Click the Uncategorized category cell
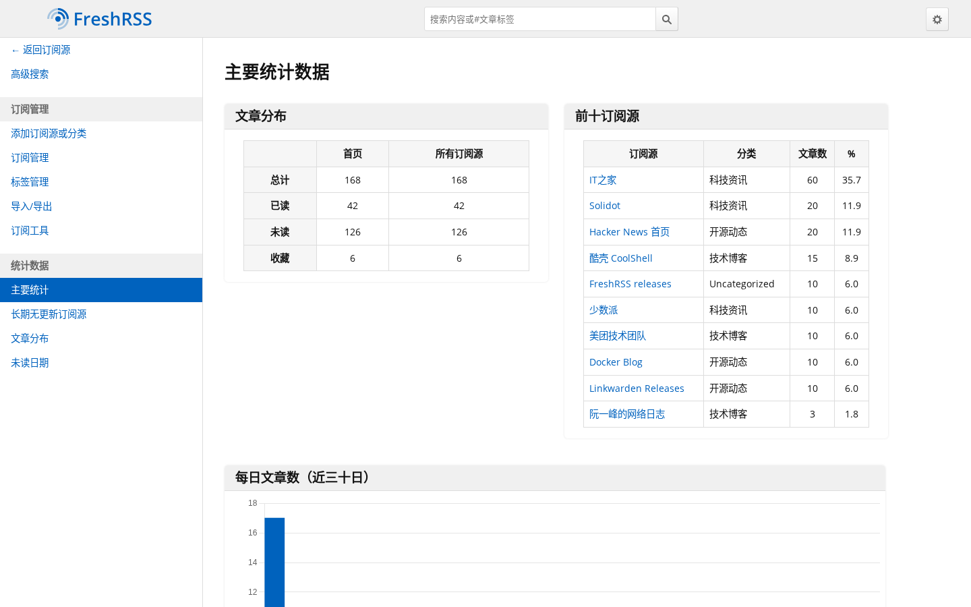 [746, 284]
